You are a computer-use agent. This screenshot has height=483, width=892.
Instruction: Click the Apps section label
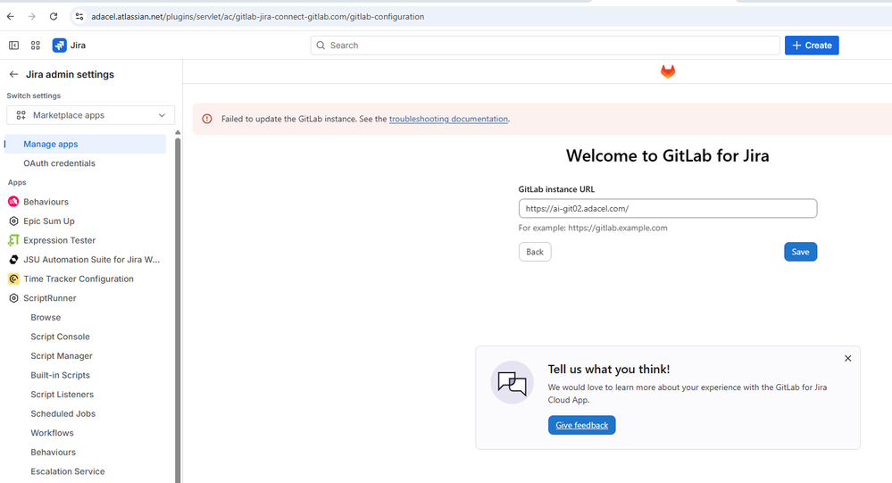[17, 183]
